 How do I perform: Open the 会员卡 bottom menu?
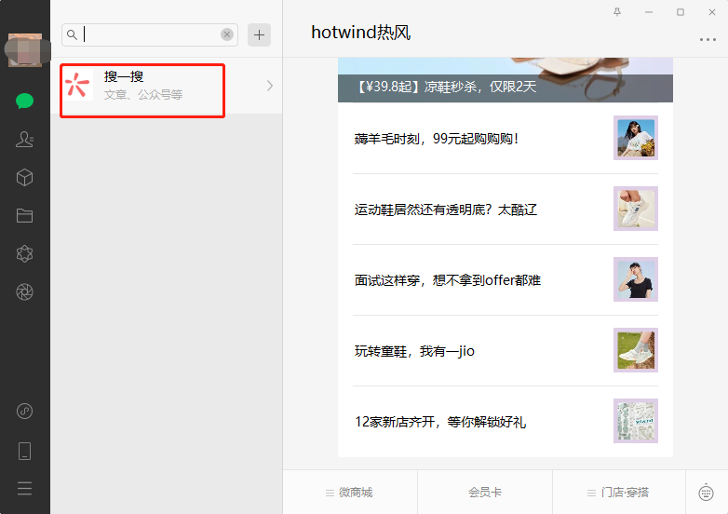pos(485,493)
